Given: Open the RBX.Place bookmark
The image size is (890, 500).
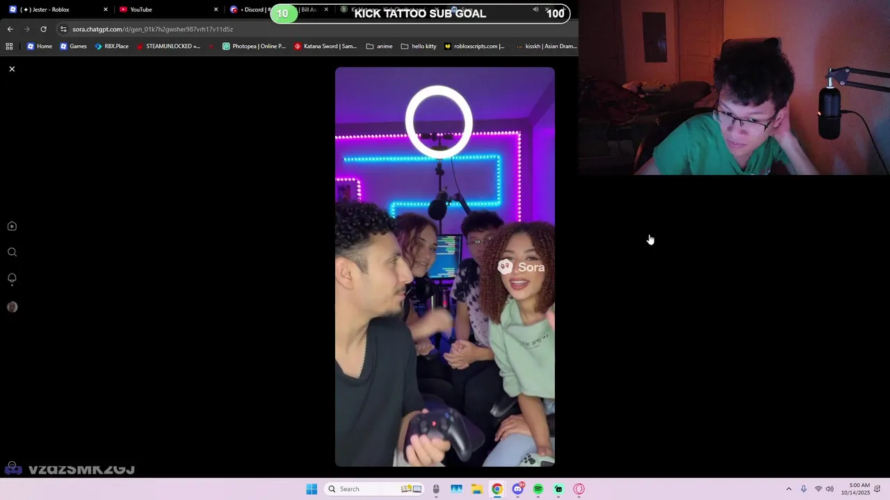Looking at the screenshot, I should click(111, 47).
